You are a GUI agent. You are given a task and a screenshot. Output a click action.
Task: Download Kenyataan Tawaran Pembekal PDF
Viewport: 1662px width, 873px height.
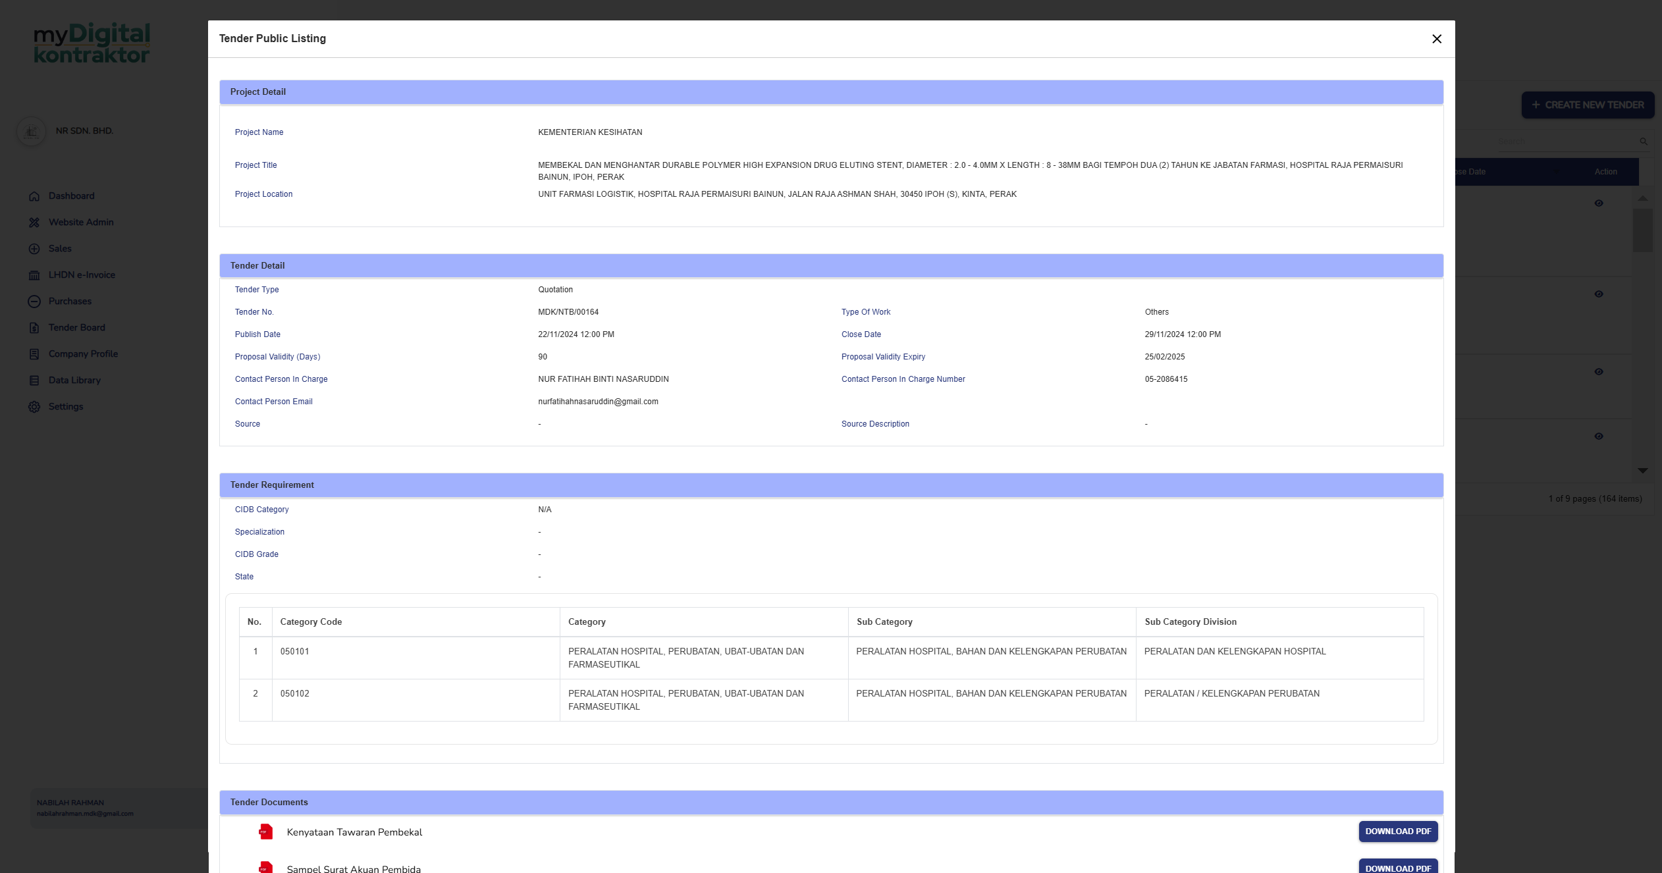[1398, 831]
